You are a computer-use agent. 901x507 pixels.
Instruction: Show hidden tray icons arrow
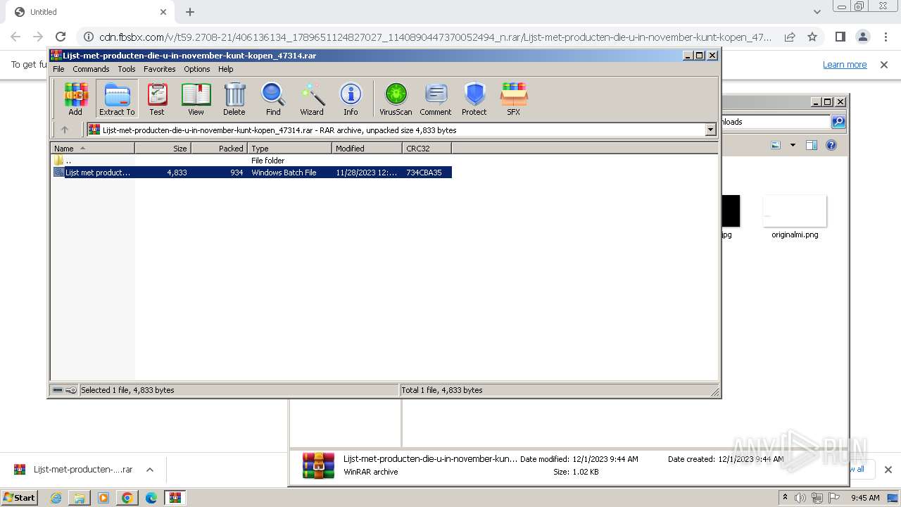point(785,497)
